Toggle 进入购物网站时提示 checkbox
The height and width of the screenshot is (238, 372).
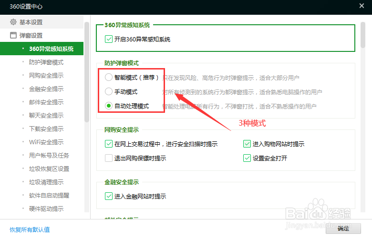click(x=247, y=144)
